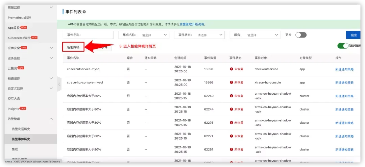Click the xtrace-hz-console-mysql event name
Screen dimensions: 365x167
pyautogui.click(x=85, y=82)
